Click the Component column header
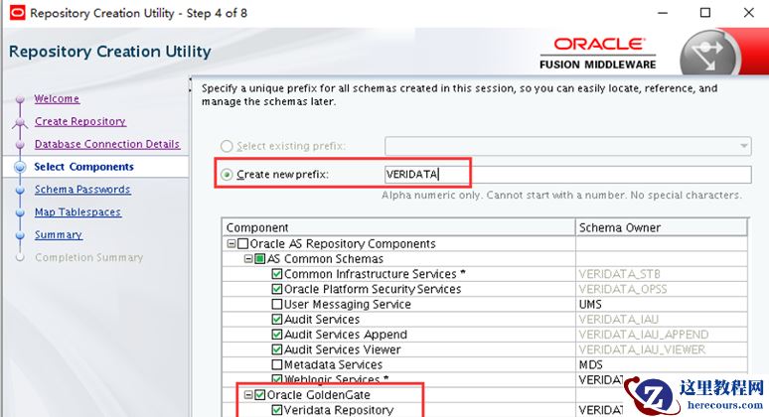This screenshot has height=417, width=769. 398,227
